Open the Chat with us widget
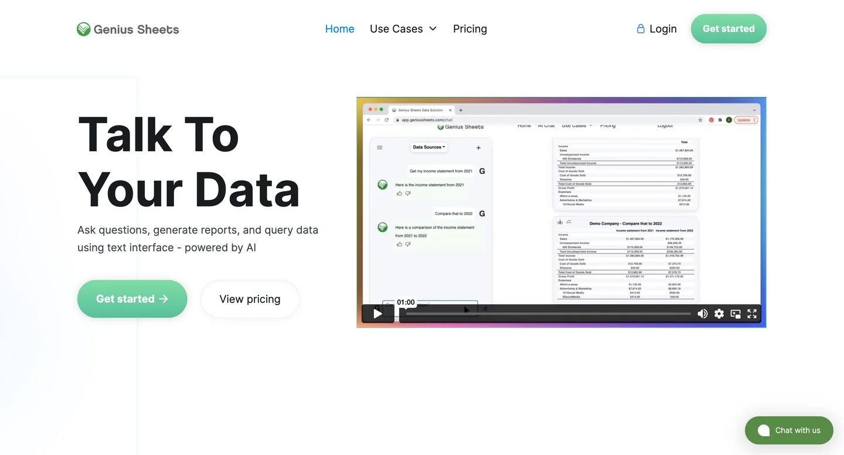The width and height of the screenshot is (844, 455). coord(789,430)
